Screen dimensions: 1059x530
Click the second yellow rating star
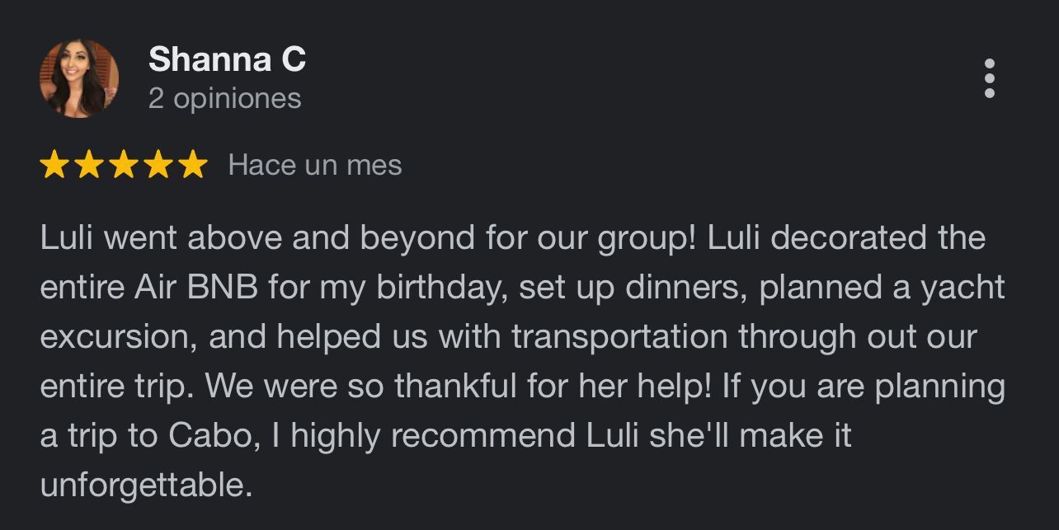[x=89, y=165]
